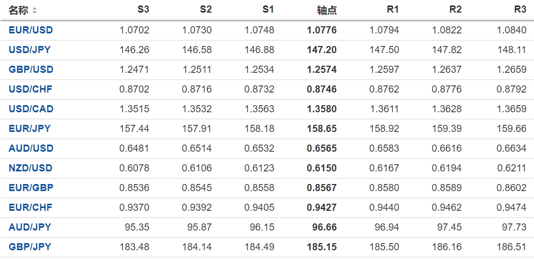
Task: Open the EUR/USD currency pair link
Action: [x=31, y=30]
